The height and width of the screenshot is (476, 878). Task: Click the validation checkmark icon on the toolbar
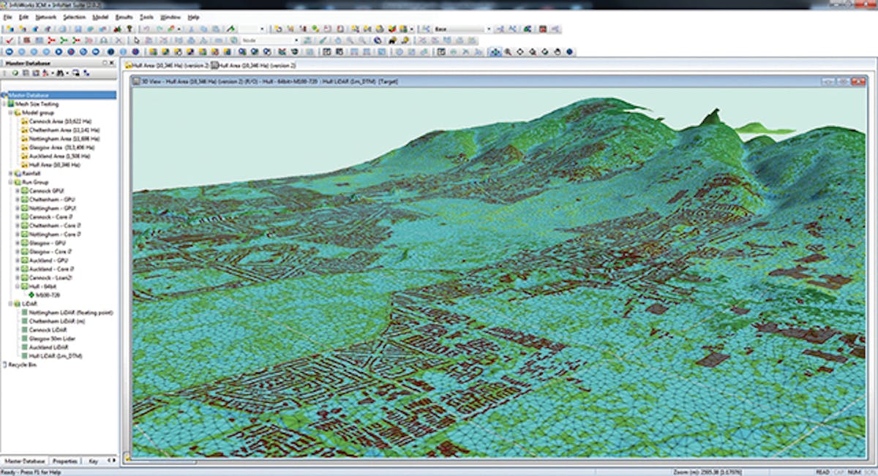click(x=10, y=40)
